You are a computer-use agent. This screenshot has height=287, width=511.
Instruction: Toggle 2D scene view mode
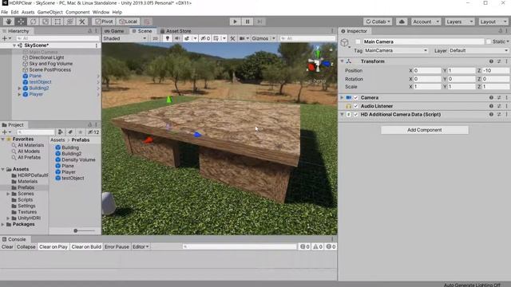pyautogui.click(x=155, y=38)
